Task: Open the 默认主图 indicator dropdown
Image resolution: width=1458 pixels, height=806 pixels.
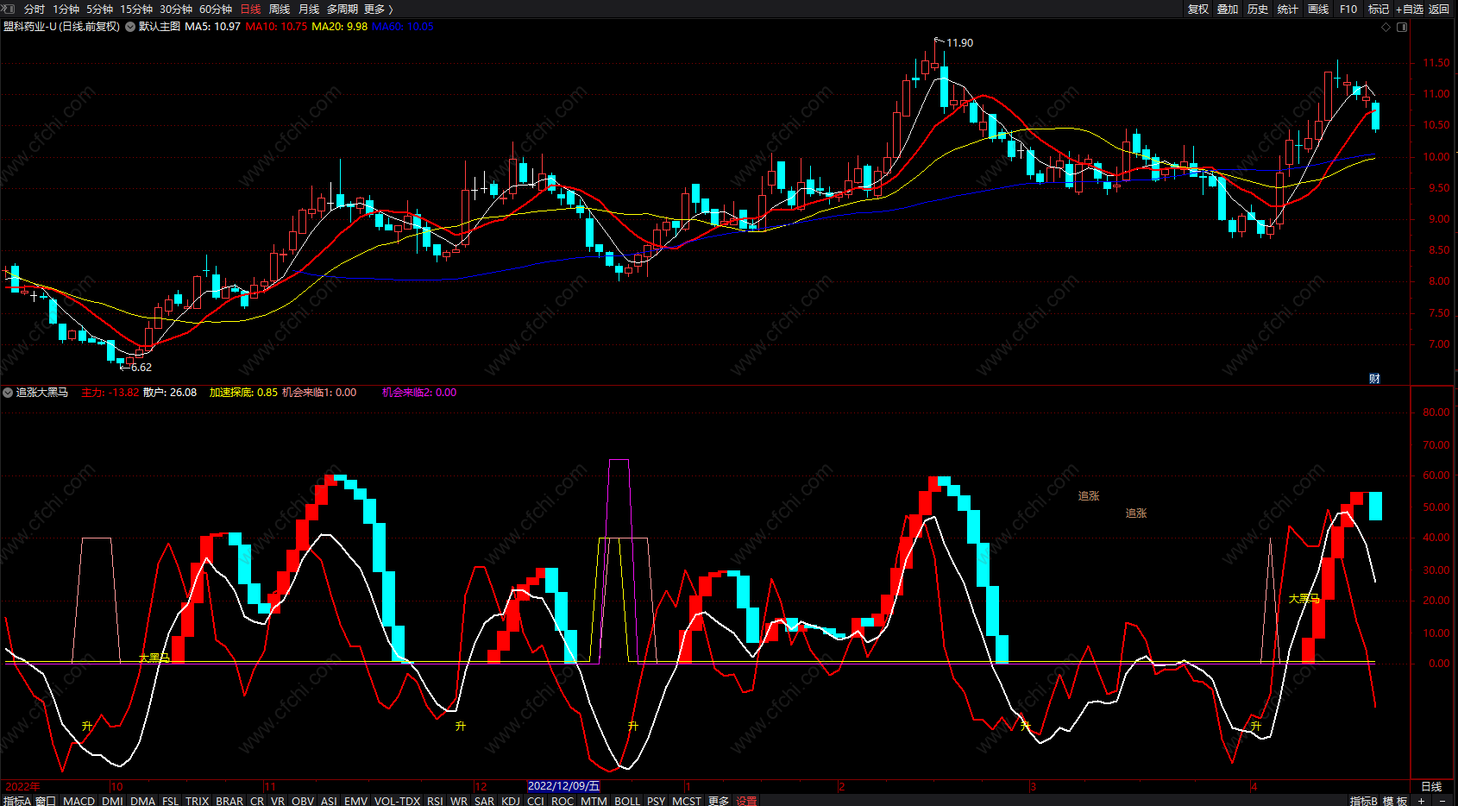Action: [x=130, y=27]
